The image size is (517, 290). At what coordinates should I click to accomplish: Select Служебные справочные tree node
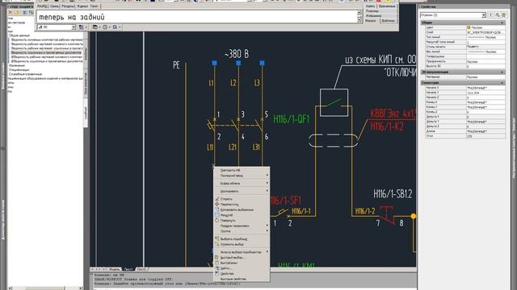(x=25, y=74)
